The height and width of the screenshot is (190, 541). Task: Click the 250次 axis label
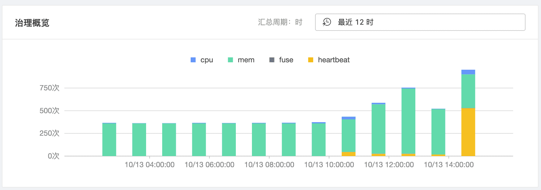point(50,133)
